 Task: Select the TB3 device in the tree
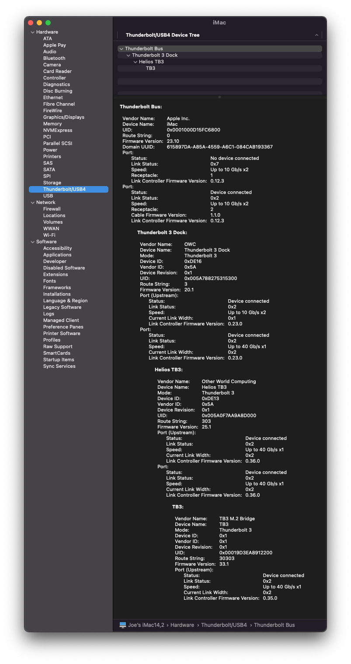tap(150, 68)
